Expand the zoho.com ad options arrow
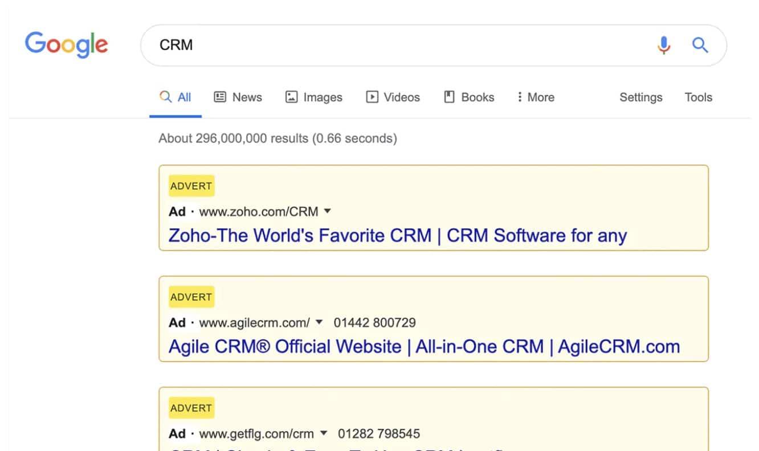759x451 pixels. tap(328, 211)
